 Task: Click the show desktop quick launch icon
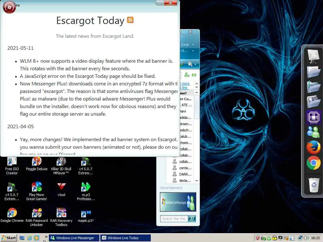(x=22, y=238)
